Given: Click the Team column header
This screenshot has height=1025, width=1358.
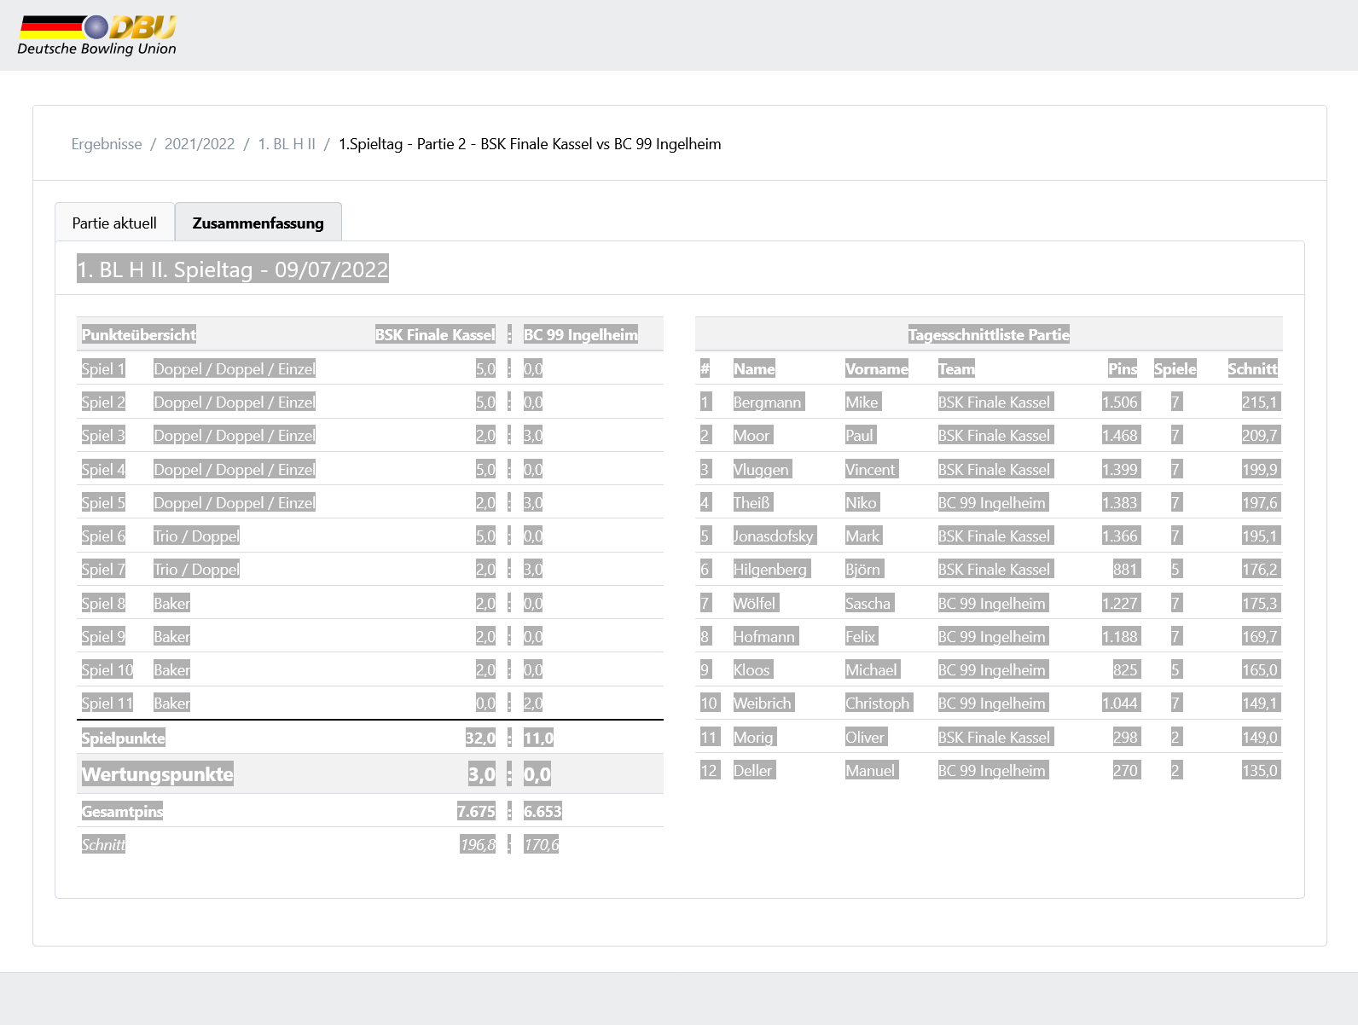Looking at the screenshot, I should (x=956, y=368).
